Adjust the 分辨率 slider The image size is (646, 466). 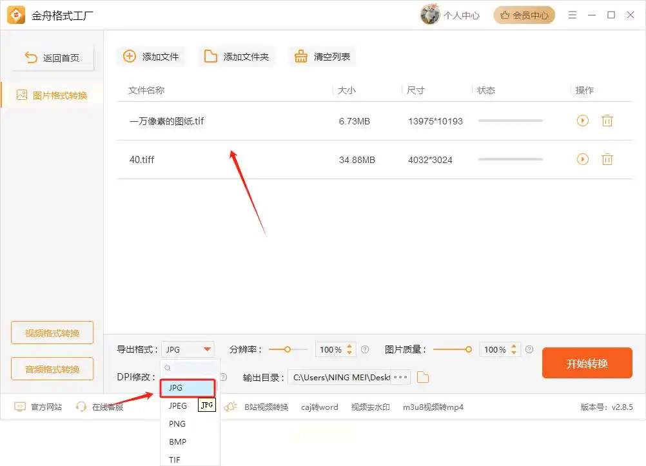pos(288,349)
